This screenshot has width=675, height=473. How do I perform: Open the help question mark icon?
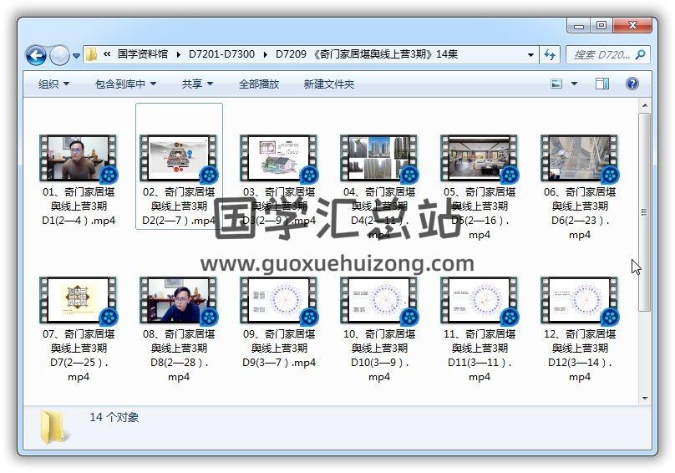(632, 84)
